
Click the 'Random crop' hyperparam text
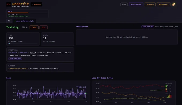point(43,55)
